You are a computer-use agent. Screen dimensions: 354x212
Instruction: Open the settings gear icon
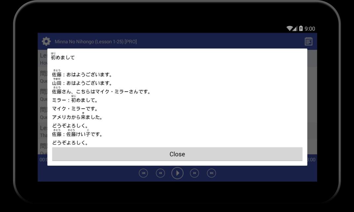(46, 41)
